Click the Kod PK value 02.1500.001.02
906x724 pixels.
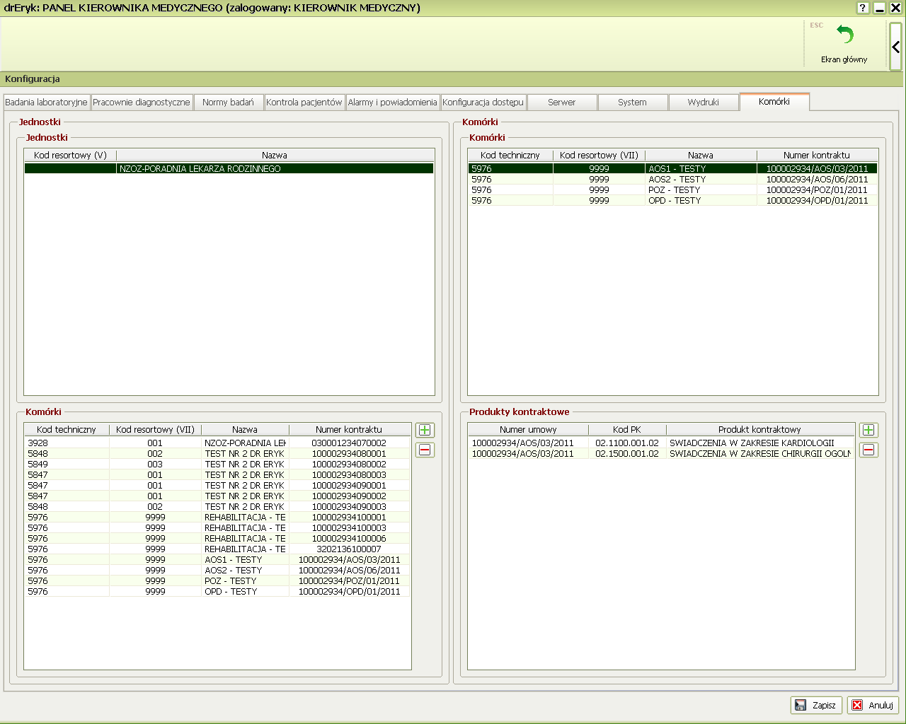click(x=627, y=453)
